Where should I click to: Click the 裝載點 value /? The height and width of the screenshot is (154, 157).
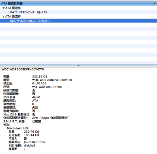pos(25,149)
